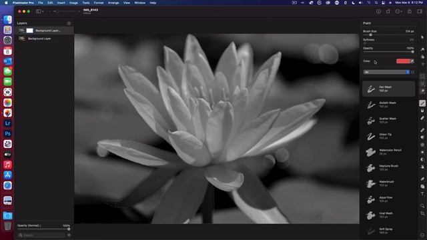
Task: Select the Crop tool
Action: (422, 213)
